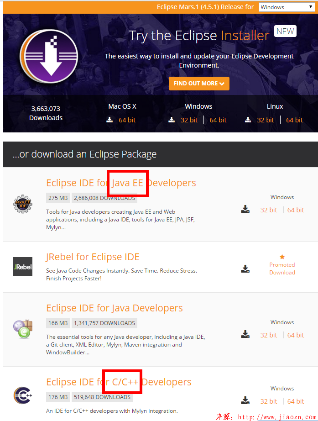Open the JRebel for Eclipse IDE title
318x421 pixels.
pos(93,257)
